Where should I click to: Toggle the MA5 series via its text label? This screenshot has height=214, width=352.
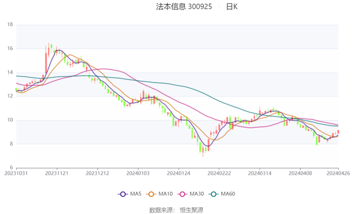pyautogui.click(x=134, y=194)
